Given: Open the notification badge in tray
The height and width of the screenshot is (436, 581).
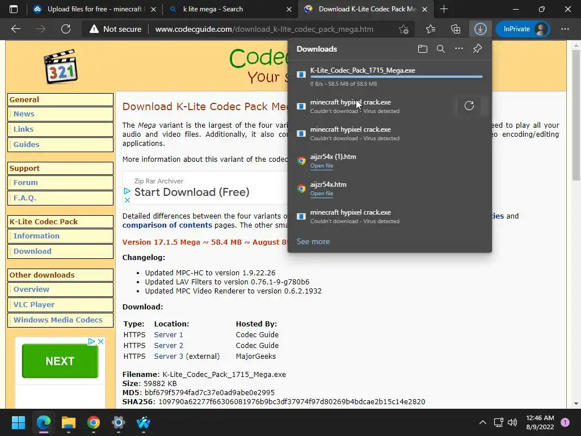Looking at the screenshot, I should [x=565, y=422].
